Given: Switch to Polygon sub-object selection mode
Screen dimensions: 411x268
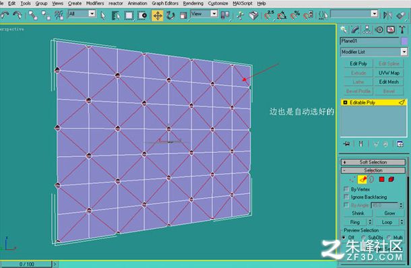Looking at the screenshot, I should click(x=381, y=180).
